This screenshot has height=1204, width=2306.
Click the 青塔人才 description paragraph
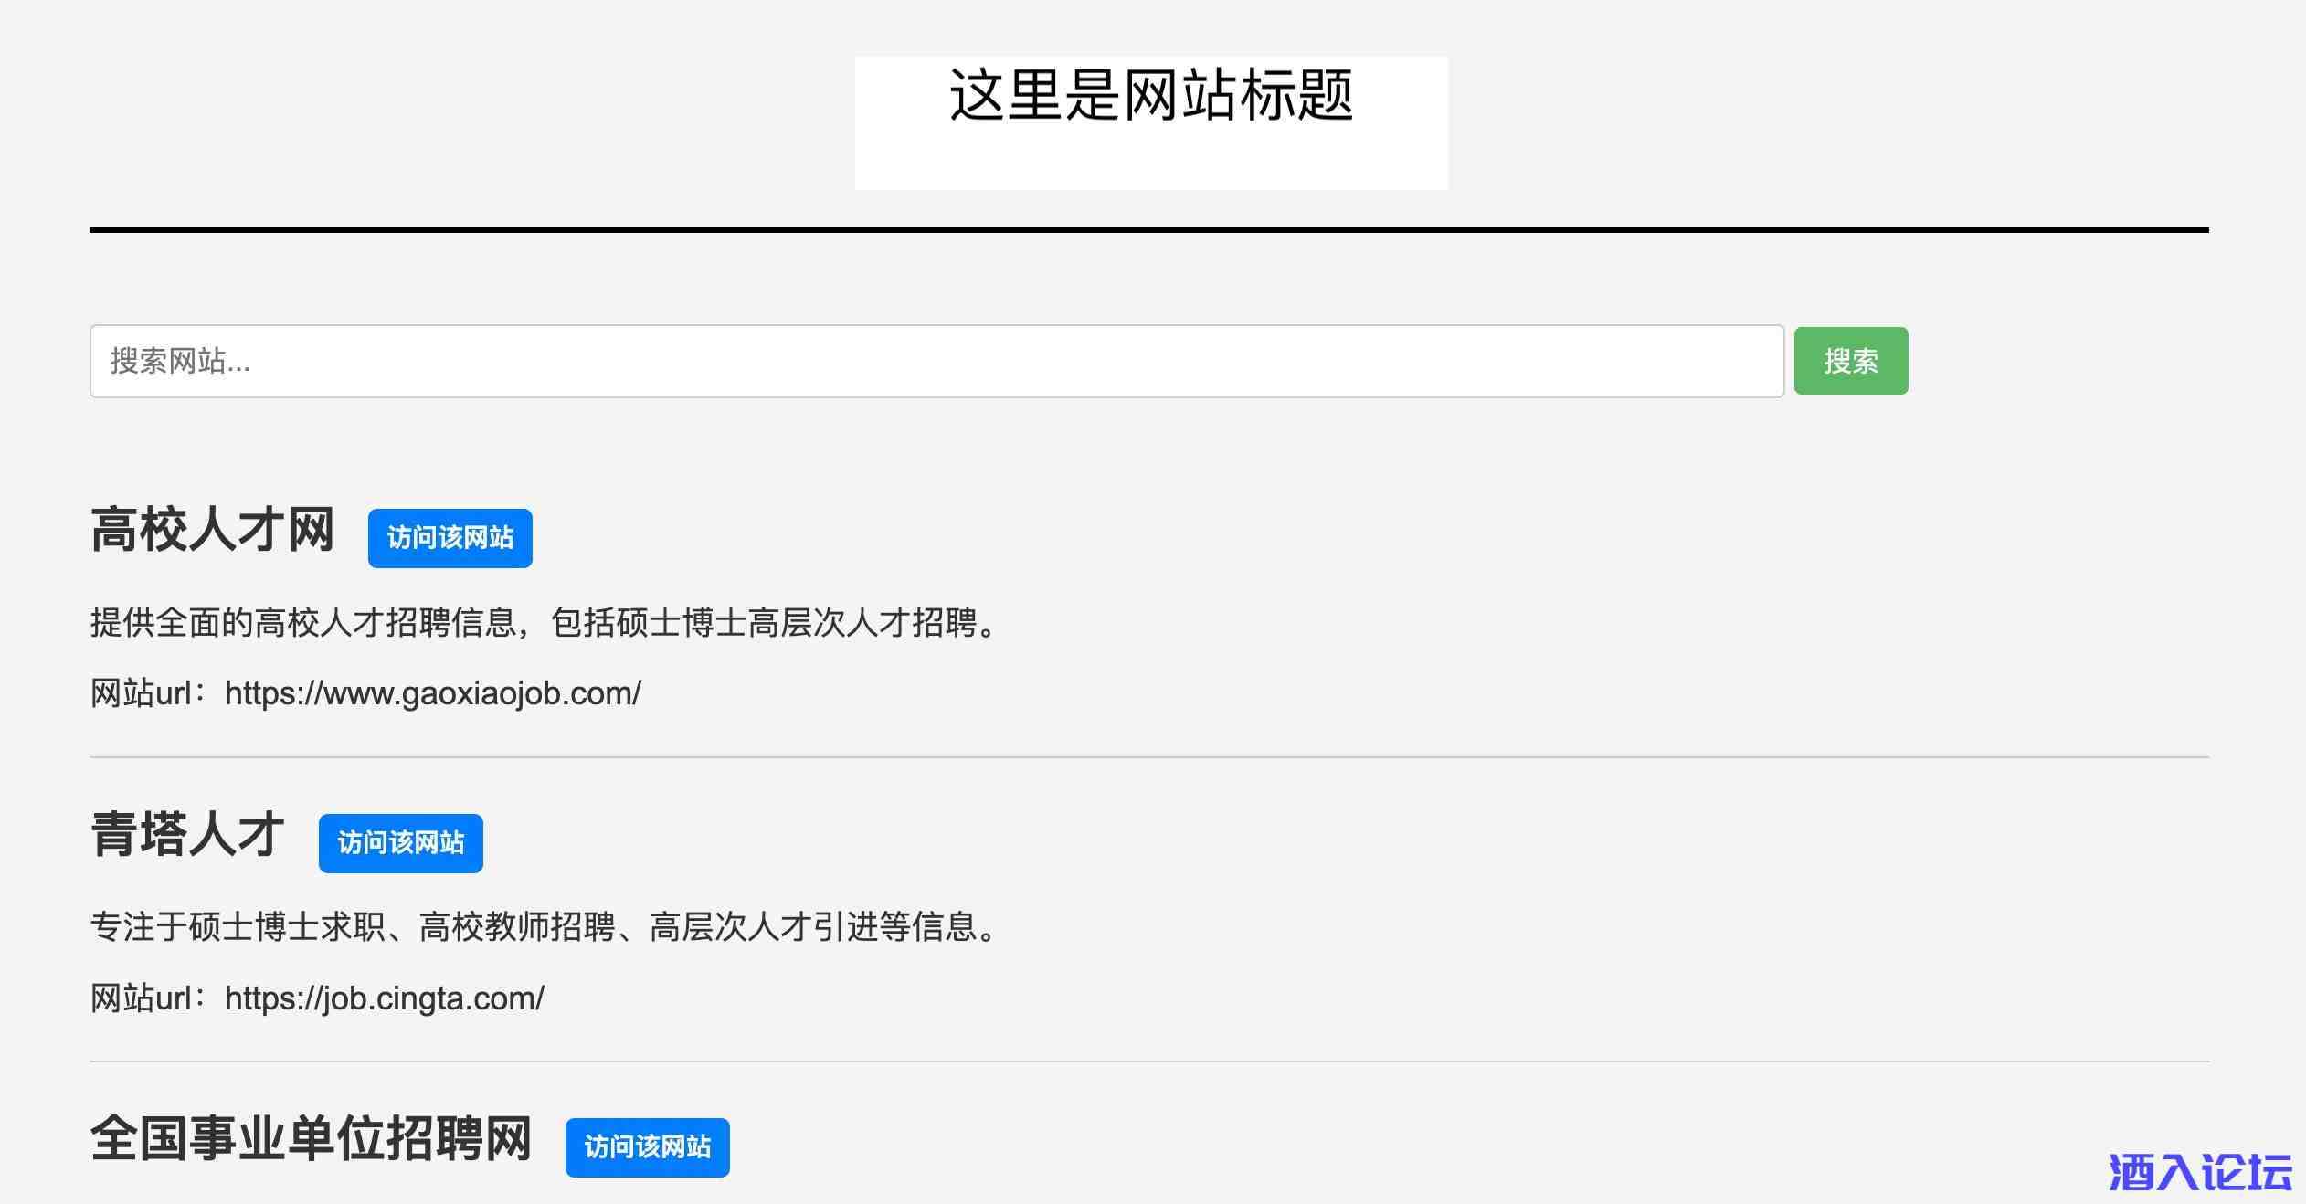pyautogui.click(x=545, y=927)
